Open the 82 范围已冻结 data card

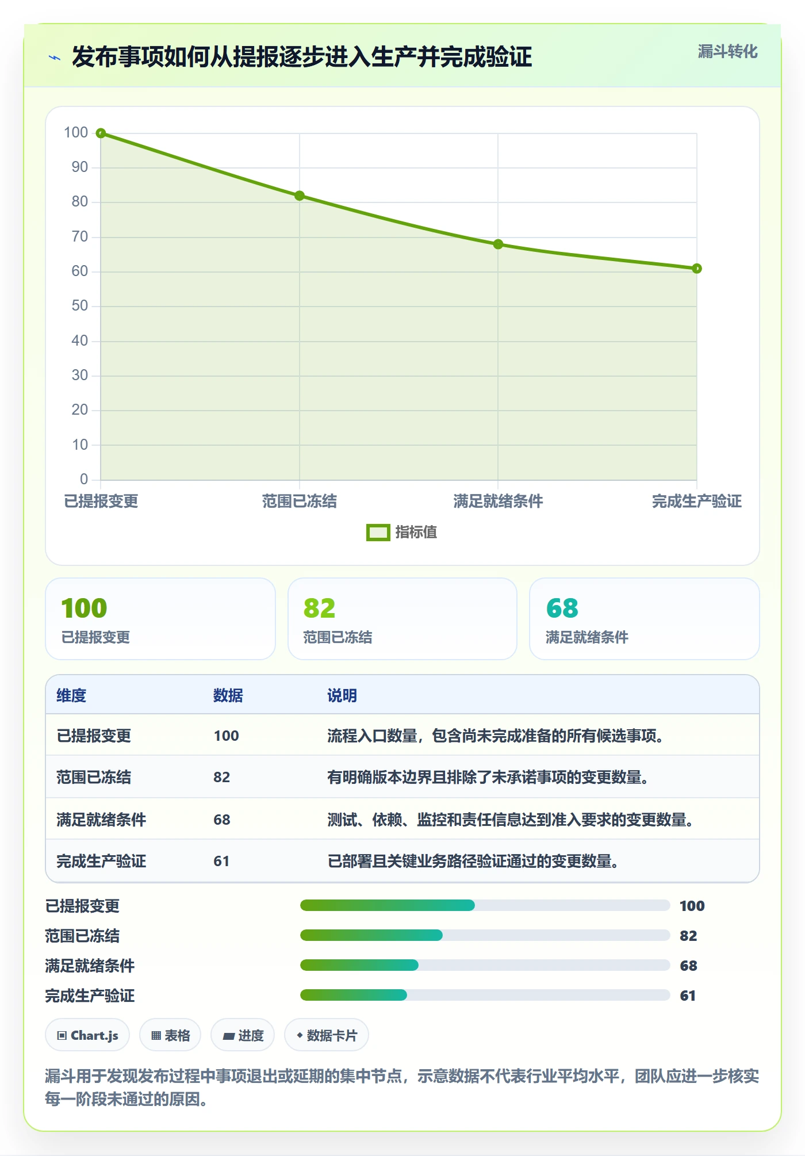(x=402, y=619)
